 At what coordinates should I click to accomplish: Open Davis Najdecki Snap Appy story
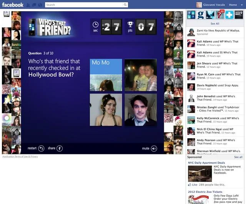[215, 87]
